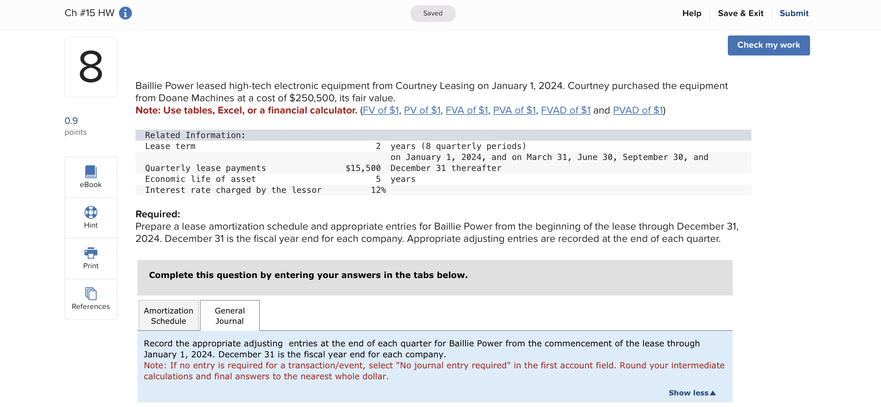This screenshot has height=407, width=881.
Task: Click Save & Exit
Action: pyautogui.click(x=740, y=13)
